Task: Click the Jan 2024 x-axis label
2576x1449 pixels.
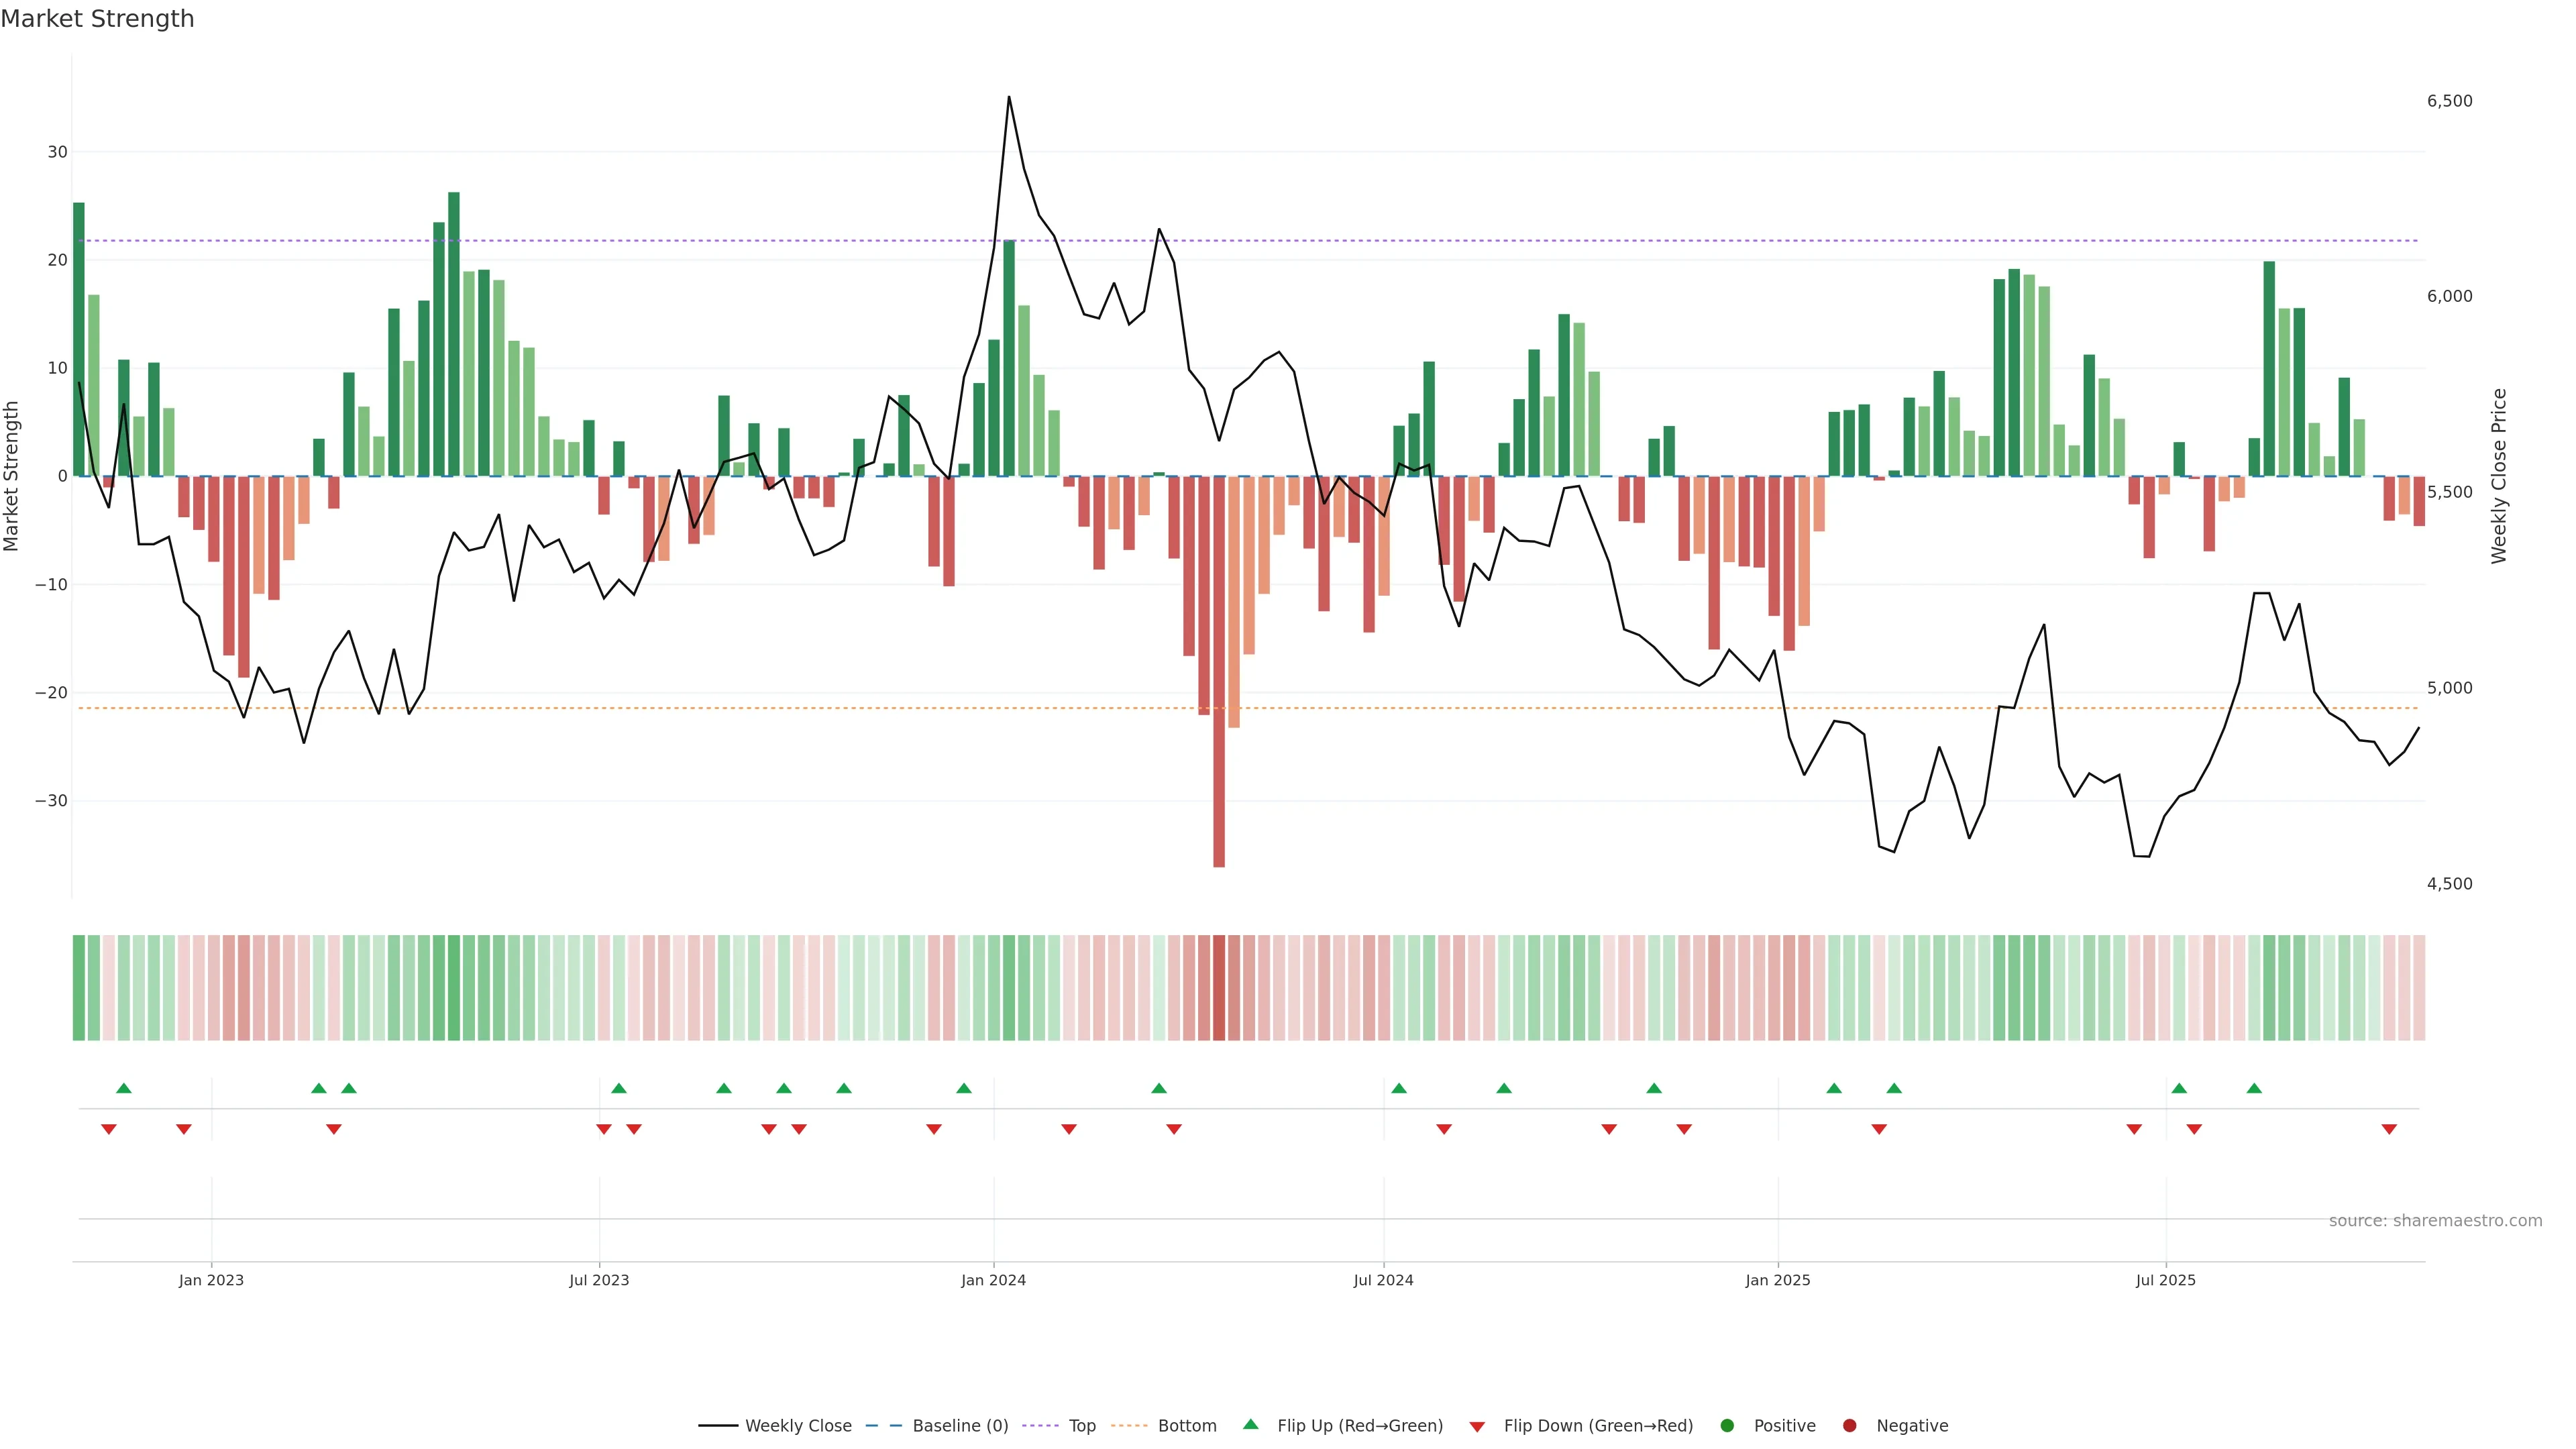Action: (x=993, y=1280)
